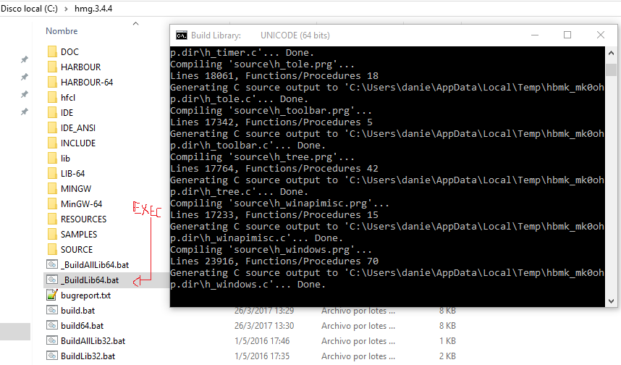Click the build.bat batch file icon

[52, 310]
